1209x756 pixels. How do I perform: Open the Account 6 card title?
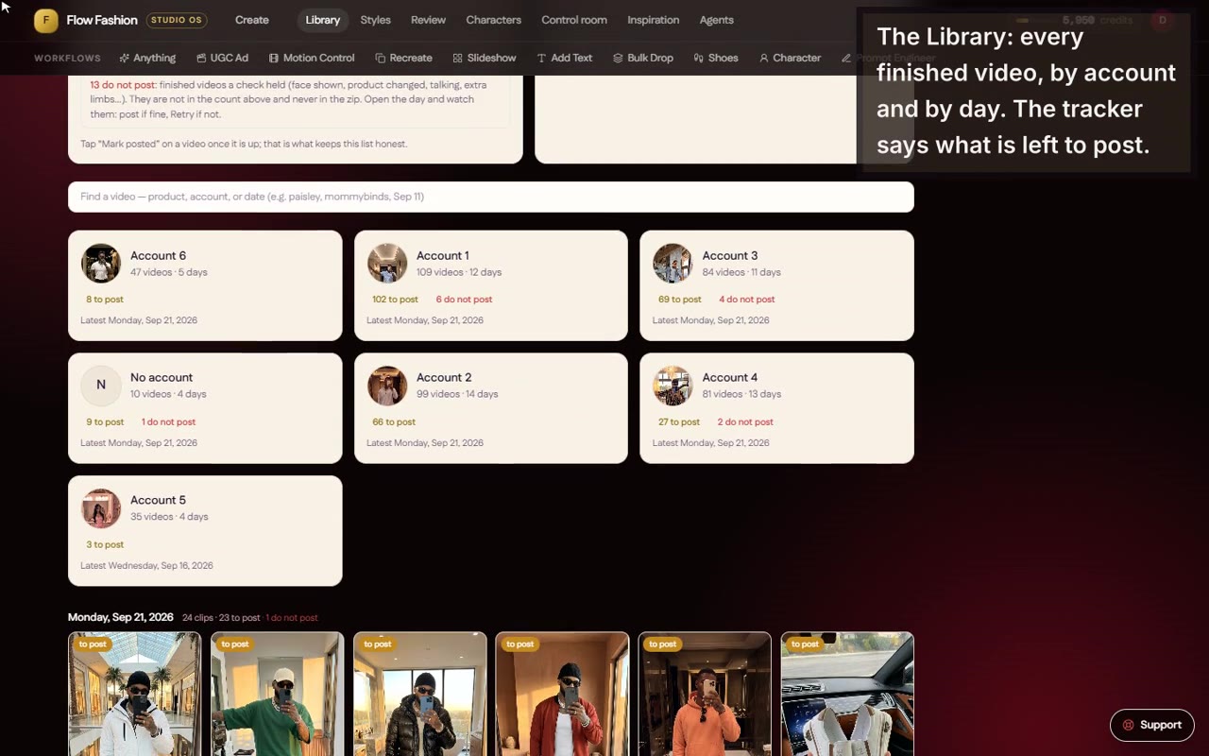click(158, 255)
